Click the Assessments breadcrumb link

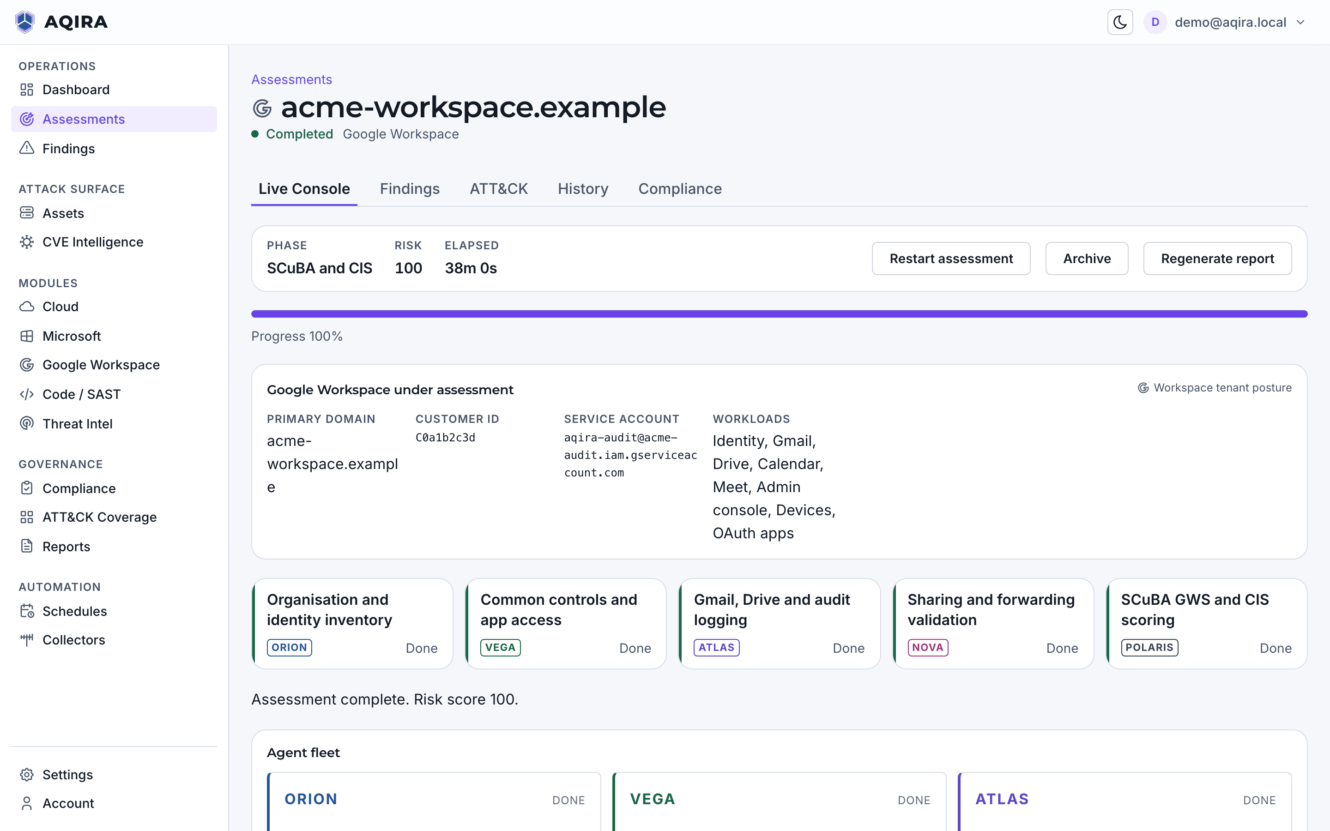point(291,79)
